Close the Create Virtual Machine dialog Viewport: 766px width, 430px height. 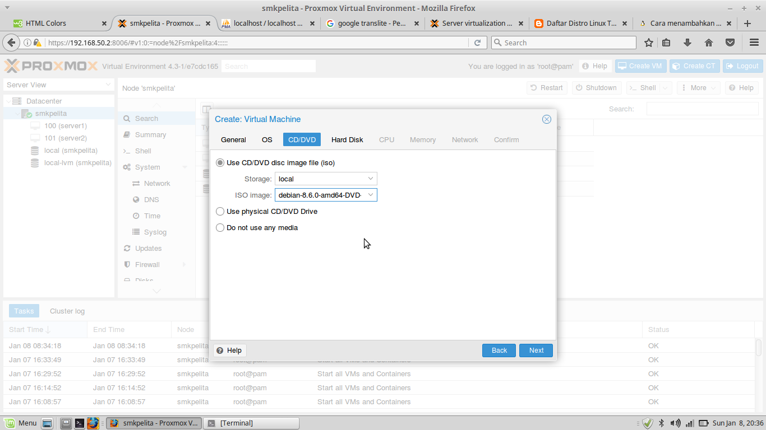coord(547,119)
